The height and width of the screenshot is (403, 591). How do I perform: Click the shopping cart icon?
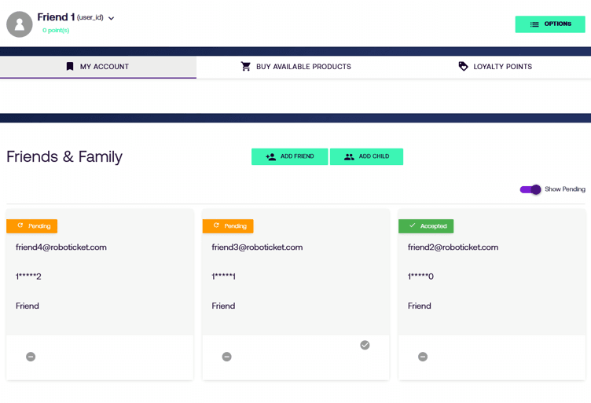pyautogui.click(x=246, y=67)
